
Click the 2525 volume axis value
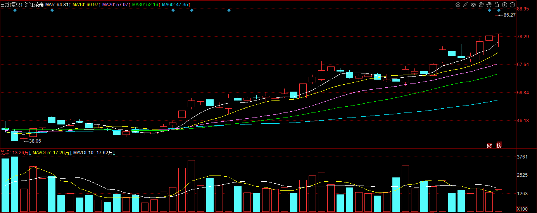click(x=522, y=175)
